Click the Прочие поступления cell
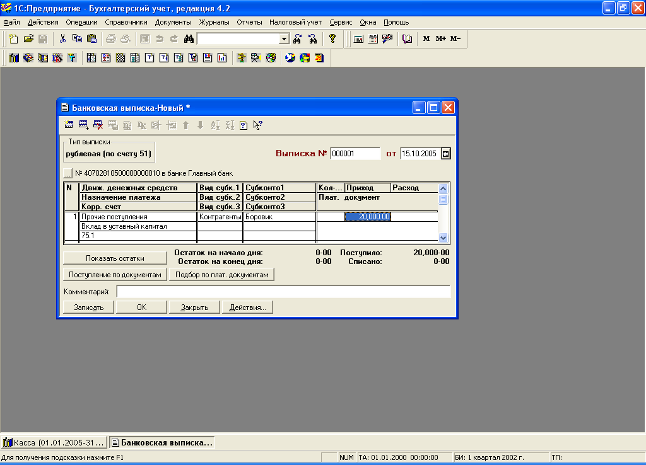 [x=138, y=217]
